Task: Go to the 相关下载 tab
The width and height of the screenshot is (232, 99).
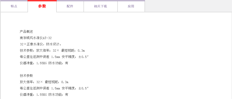Action: (x=100, y=6)
